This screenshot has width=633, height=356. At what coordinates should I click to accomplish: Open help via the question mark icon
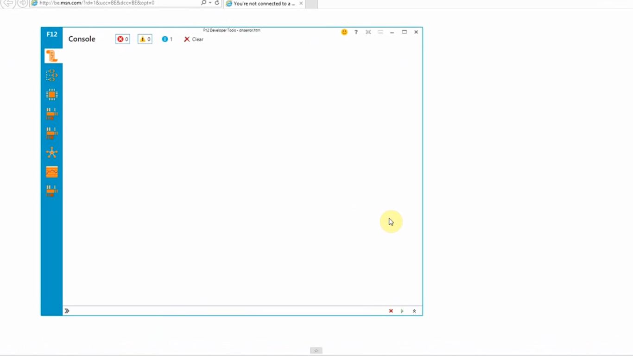(356, 32)
